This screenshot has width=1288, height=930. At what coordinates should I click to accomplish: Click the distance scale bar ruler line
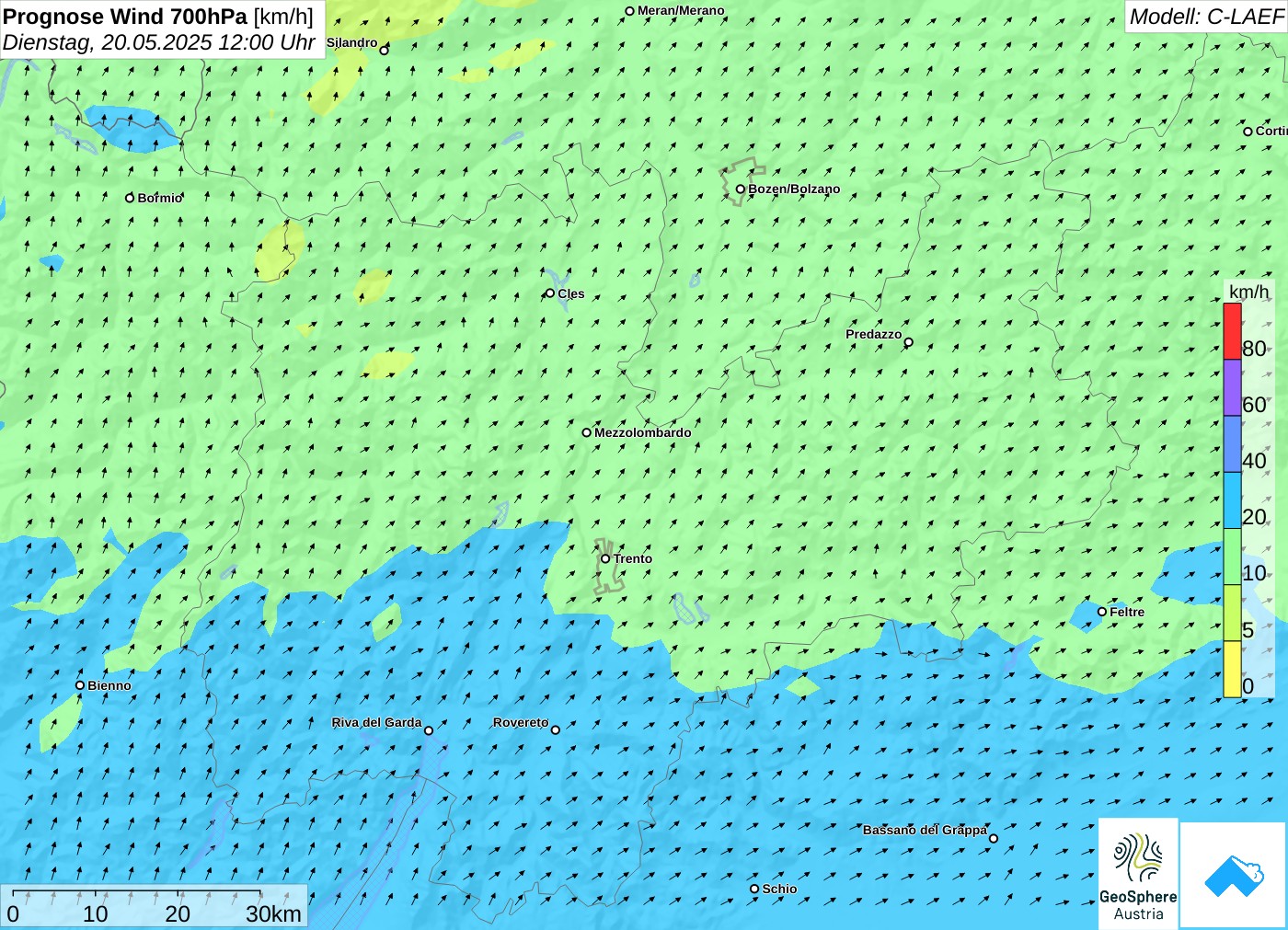136,893
